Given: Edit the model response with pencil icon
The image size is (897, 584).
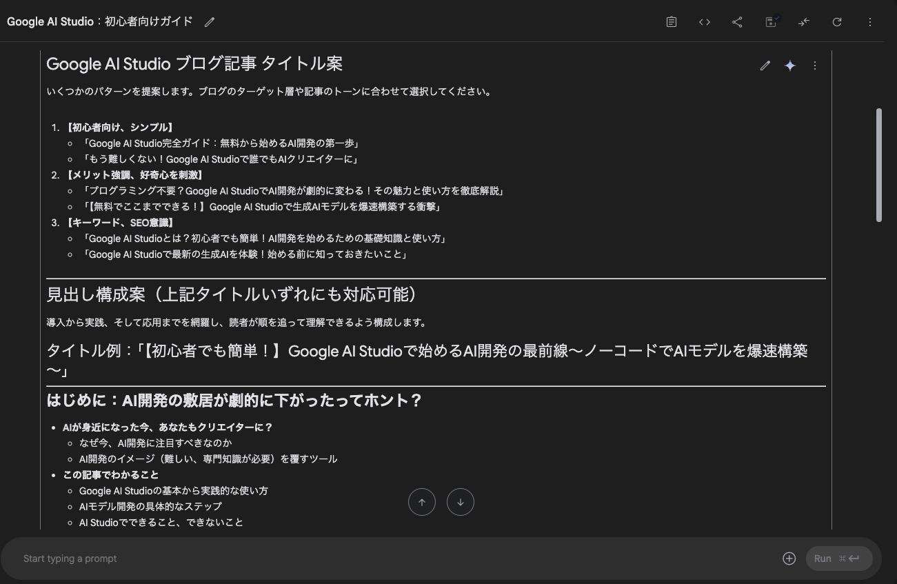Looking at the screenshot, I should (x=765, y=66).
